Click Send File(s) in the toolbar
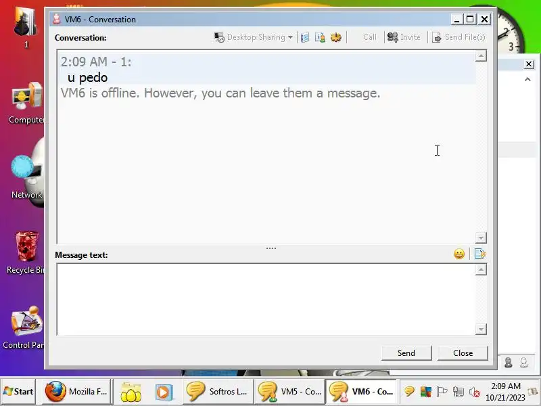The image size is (541, 406). point(458,37)
